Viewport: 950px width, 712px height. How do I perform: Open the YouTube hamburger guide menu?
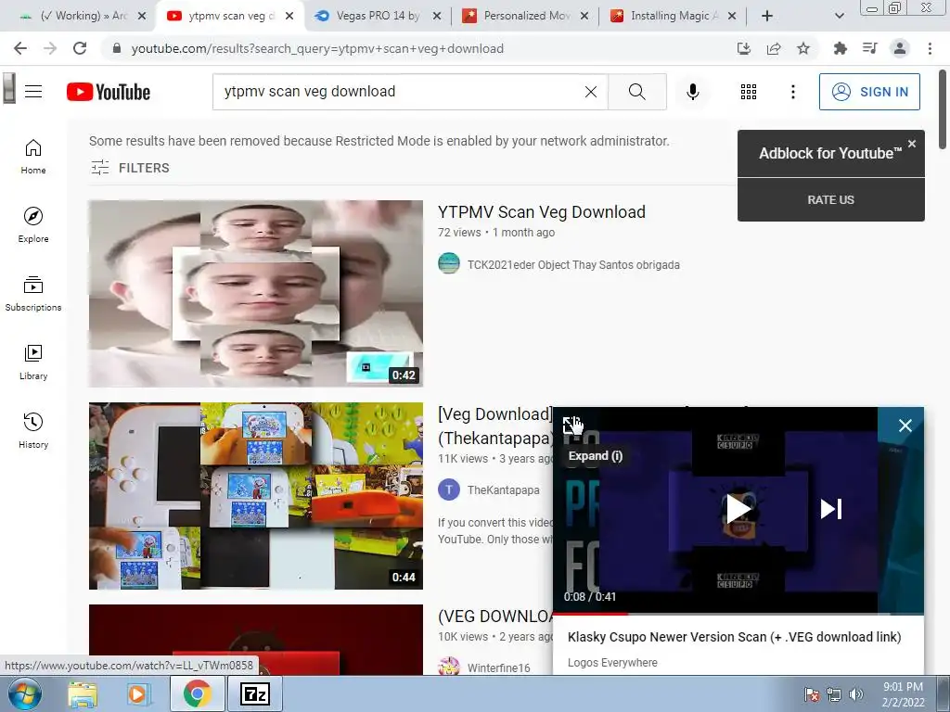pos(33,92)
